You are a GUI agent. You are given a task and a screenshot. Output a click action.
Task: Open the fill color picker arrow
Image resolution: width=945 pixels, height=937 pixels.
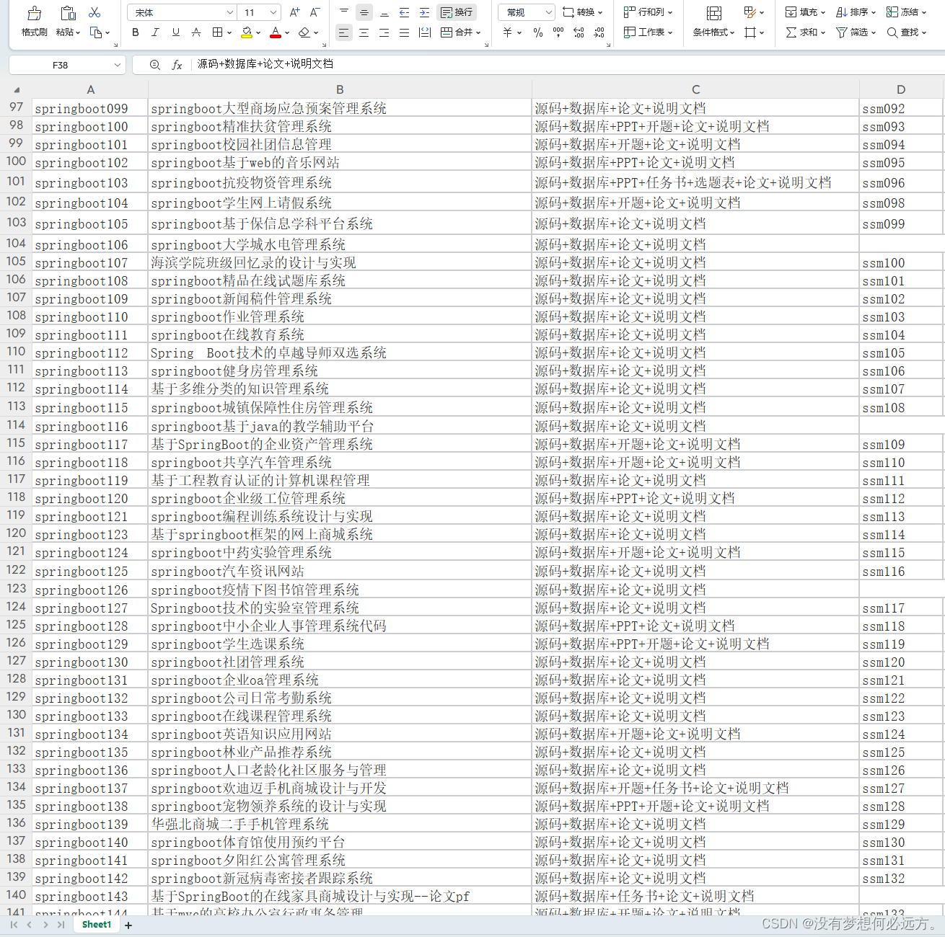tap(258, 32)
